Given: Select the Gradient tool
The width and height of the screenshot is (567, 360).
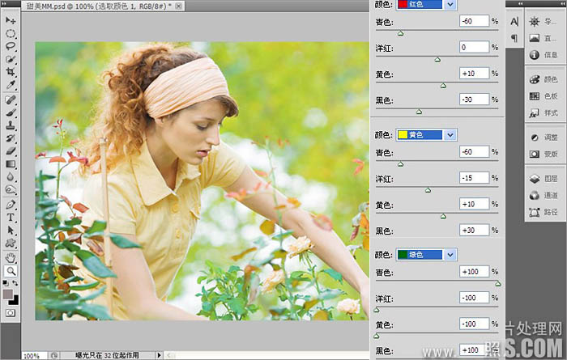Looking at the screenshot, I should coord(11,164).
